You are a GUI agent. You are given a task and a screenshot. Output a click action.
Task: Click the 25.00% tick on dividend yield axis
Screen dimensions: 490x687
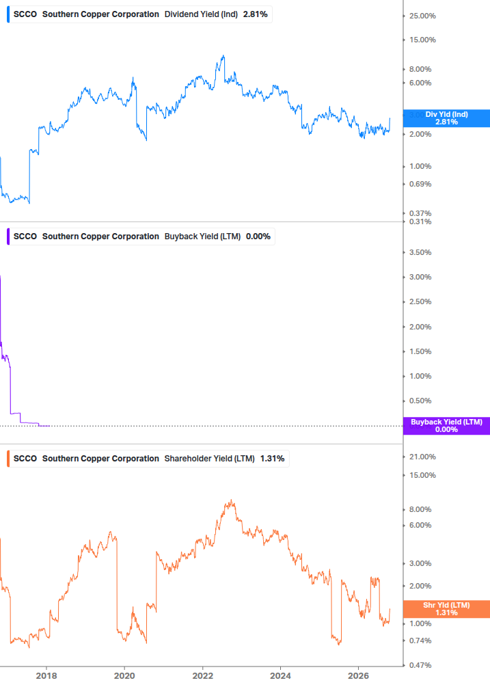click(422, 16)
